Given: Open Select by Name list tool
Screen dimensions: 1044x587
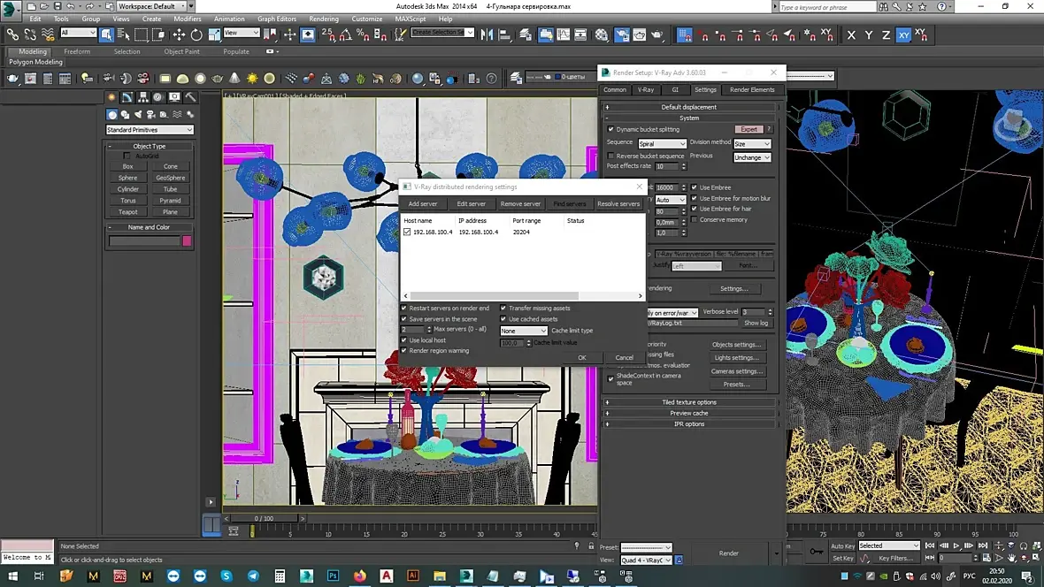Looking at the screenshot, I should click(123, 34).
